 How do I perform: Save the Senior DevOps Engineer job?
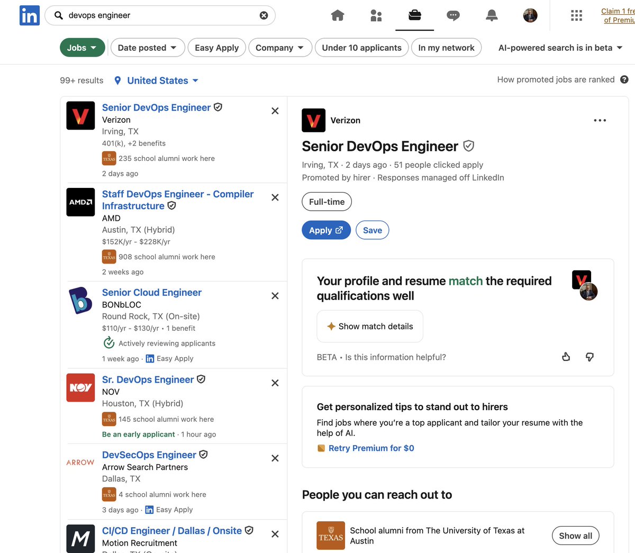pos(373,230)
